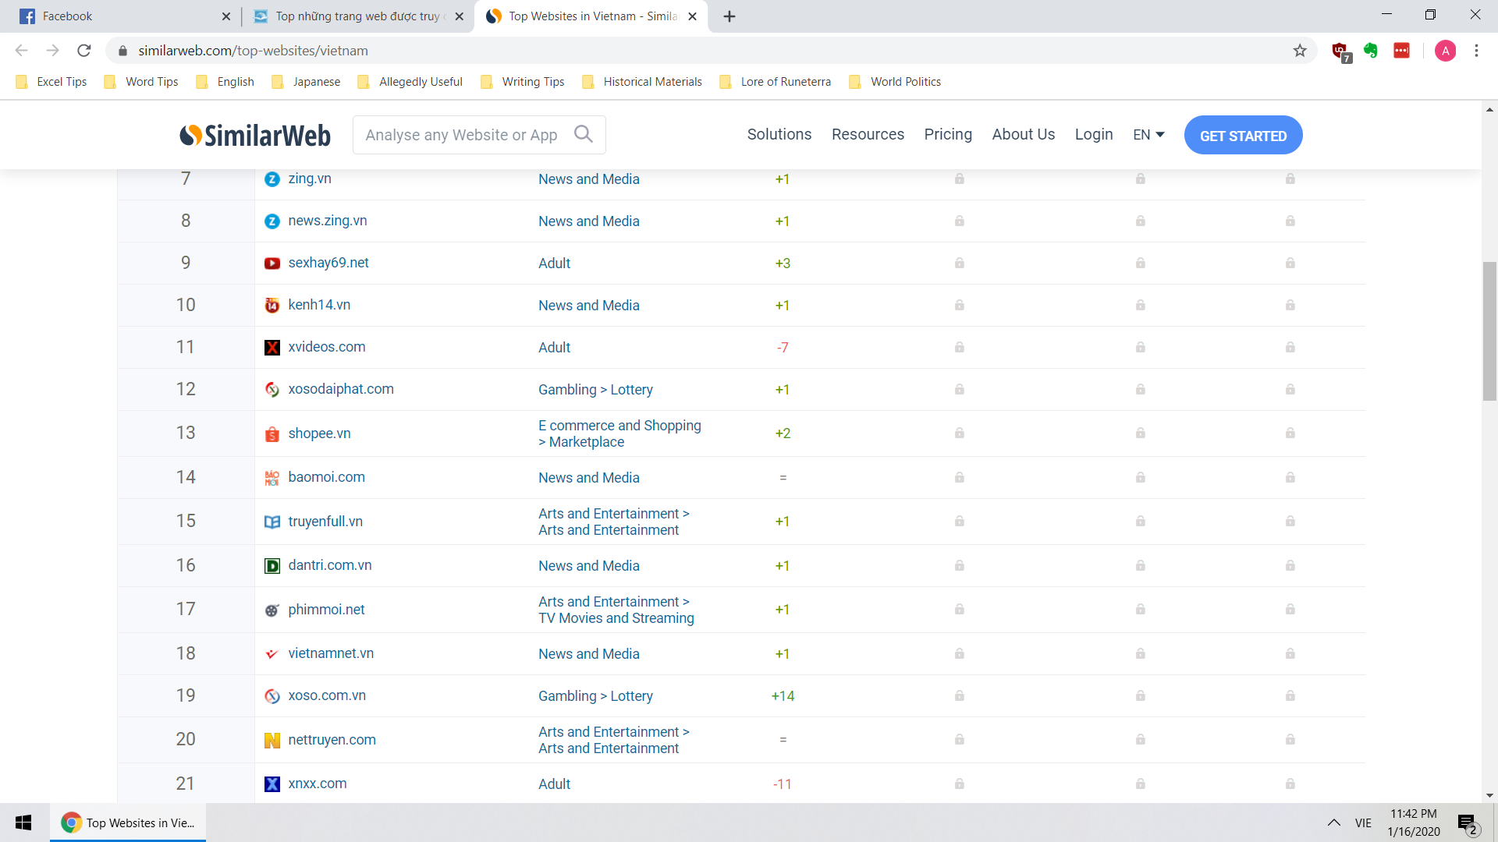Open Windows Start menu

coord(23,823)
